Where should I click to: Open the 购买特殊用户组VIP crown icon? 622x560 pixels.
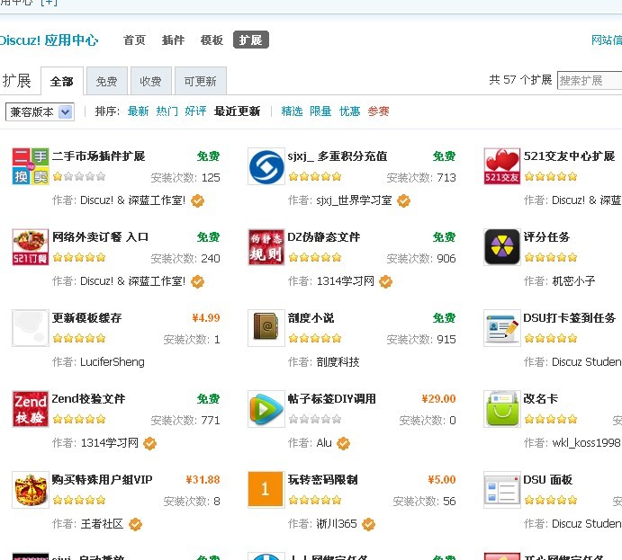(x=30, y=490)
